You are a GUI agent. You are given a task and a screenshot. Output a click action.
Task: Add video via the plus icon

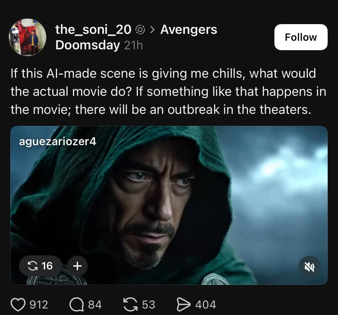(77, 266)
